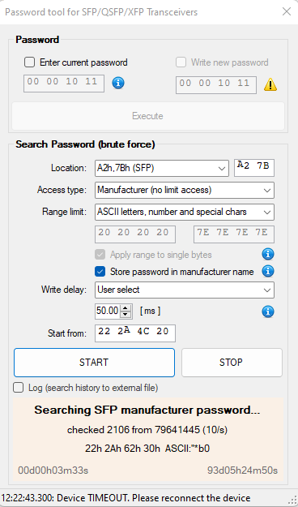
Task: Click 'Searching SFP manufacturer password...' heading
Action: pyautogui.click(x=147, y=410)
